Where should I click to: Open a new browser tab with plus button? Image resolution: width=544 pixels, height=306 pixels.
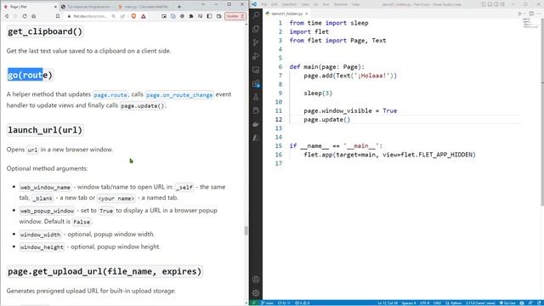click(x=179, y=6)
